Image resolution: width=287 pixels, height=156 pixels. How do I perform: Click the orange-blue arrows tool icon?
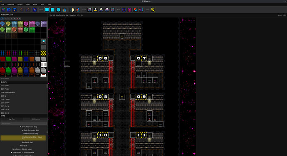point(135,10)
